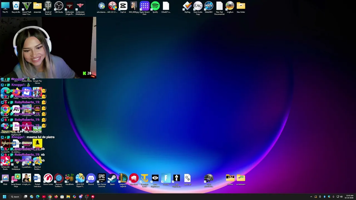Viewport: 356px width, 200px height.
Task: Launch Teamfight Tactics shortcut
Action: click(x=144, y=180)
